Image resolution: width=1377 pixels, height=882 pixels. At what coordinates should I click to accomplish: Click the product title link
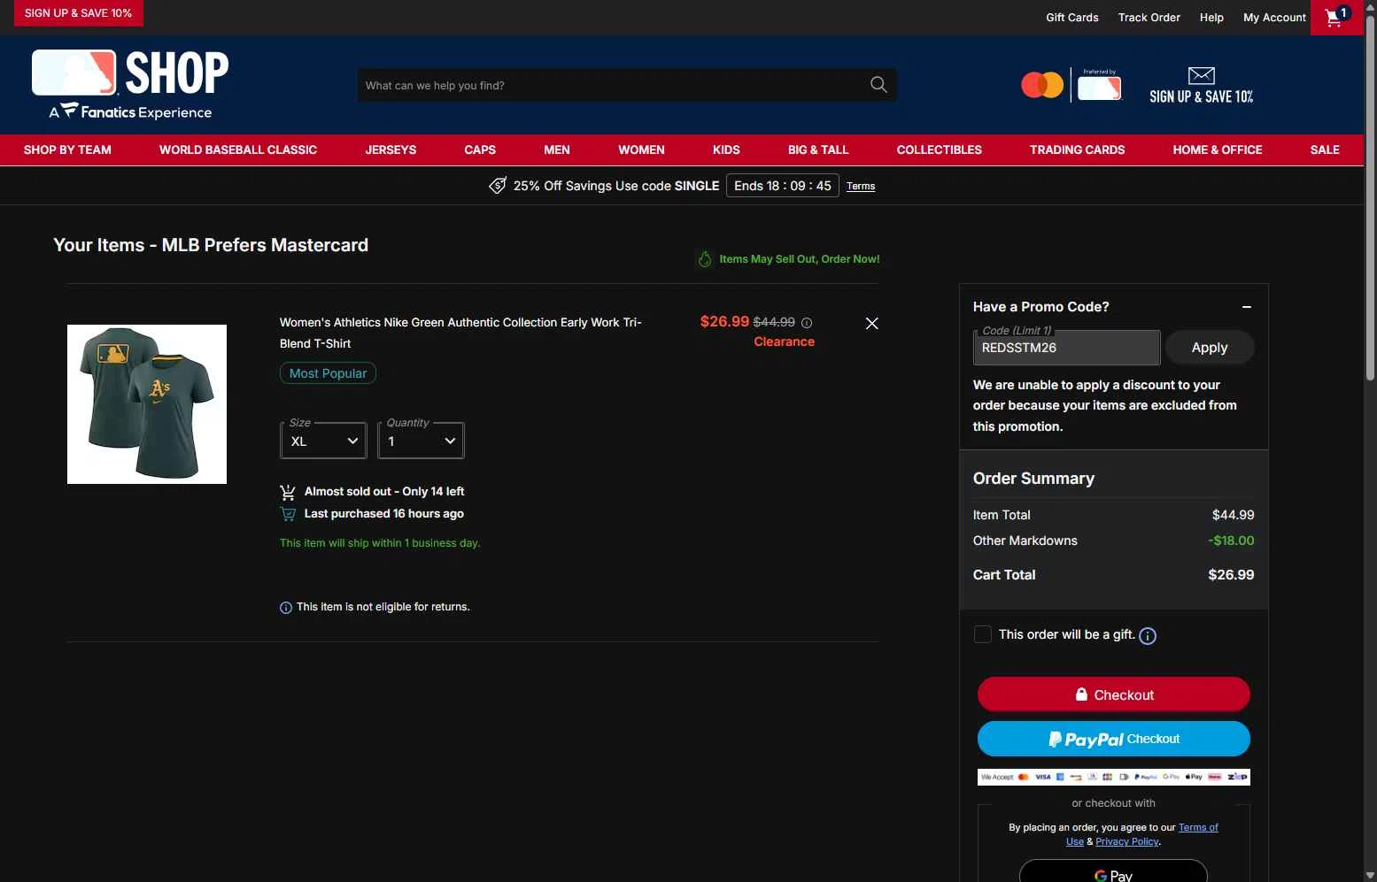click(460, 333)
